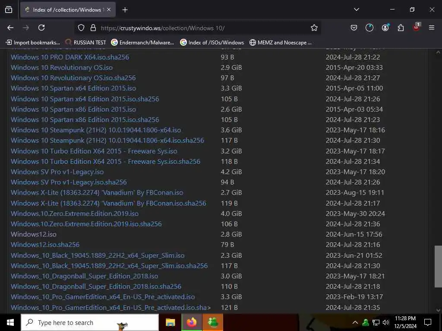Open Windows_10_Pro_GamerEdition Pre_activated.iso.sha link
Viewport: 442px width, 331px height.
[111, 308]
